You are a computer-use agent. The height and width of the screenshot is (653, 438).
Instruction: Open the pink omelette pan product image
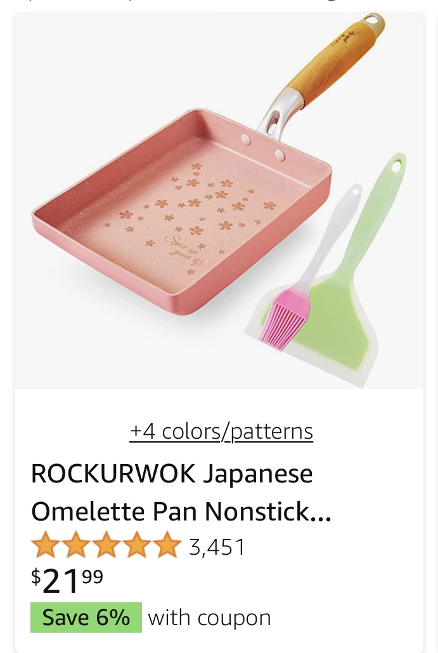(219, 200)
